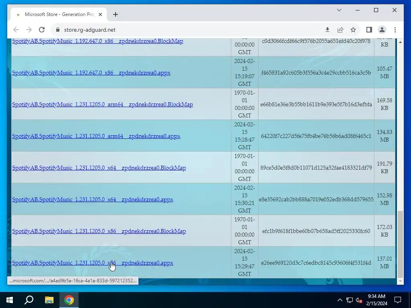Close the Microsoft Store tab
This screenshot has height=308, width=411.
100,14
